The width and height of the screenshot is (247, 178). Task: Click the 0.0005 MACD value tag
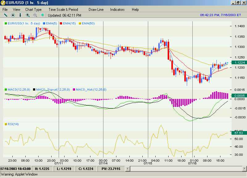pyautogui.click(x=240, y=95)
